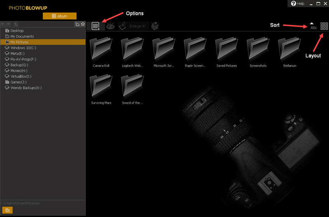Click the orange browse folder button

7,210
